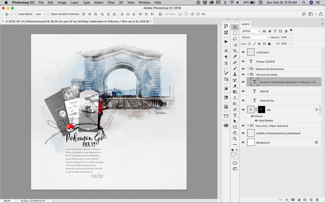325x203 pixels.
Task: Click the 38.3% zoom level field
Action: [7, 201]
